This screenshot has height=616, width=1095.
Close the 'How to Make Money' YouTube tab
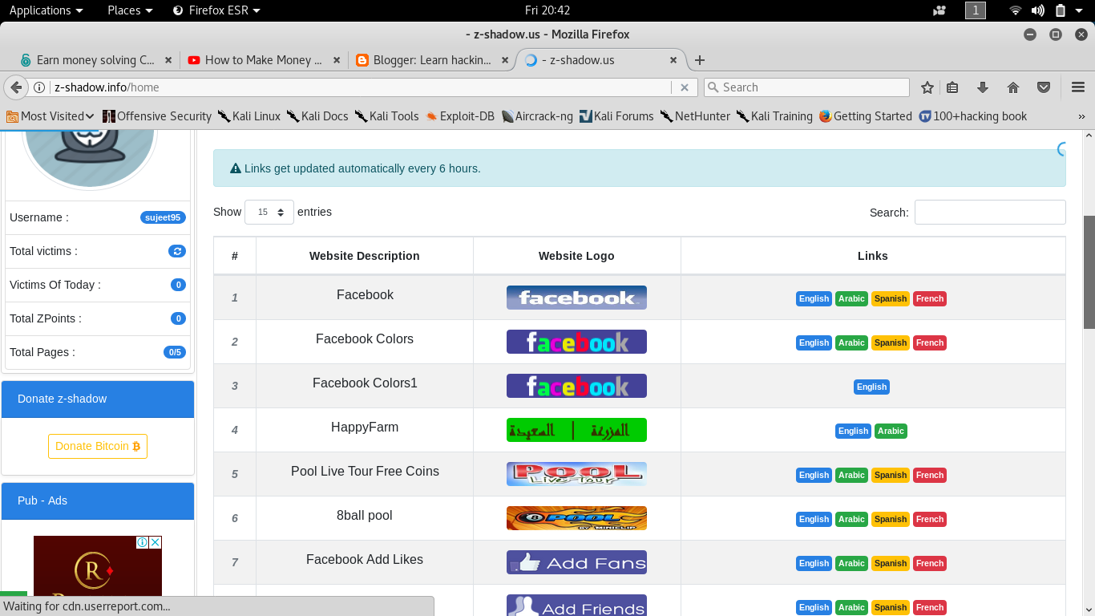click(x=337, y=60)
